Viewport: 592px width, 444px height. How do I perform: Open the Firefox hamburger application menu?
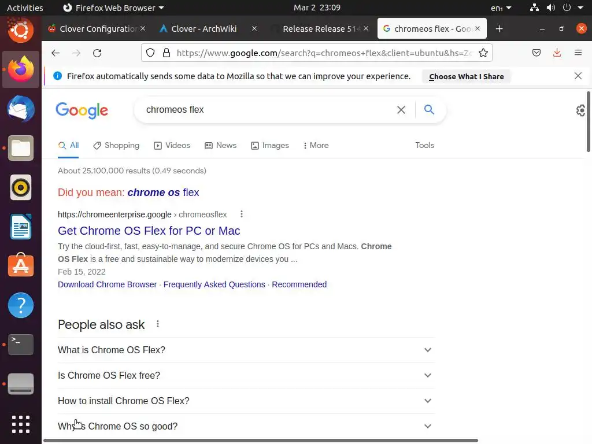(x=578, y=53)
